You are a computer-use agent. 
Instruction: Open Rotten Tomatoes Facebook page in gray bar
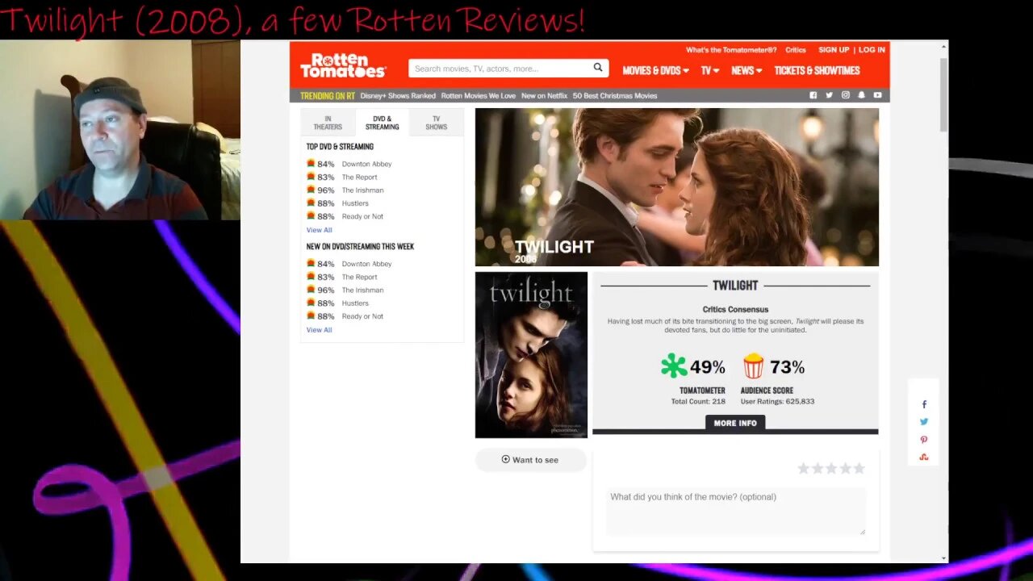(x=813, y=95)
